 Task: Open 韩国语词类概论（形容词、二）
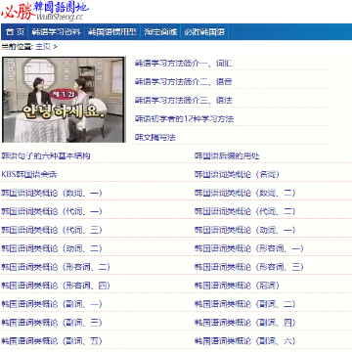[56, 268]
